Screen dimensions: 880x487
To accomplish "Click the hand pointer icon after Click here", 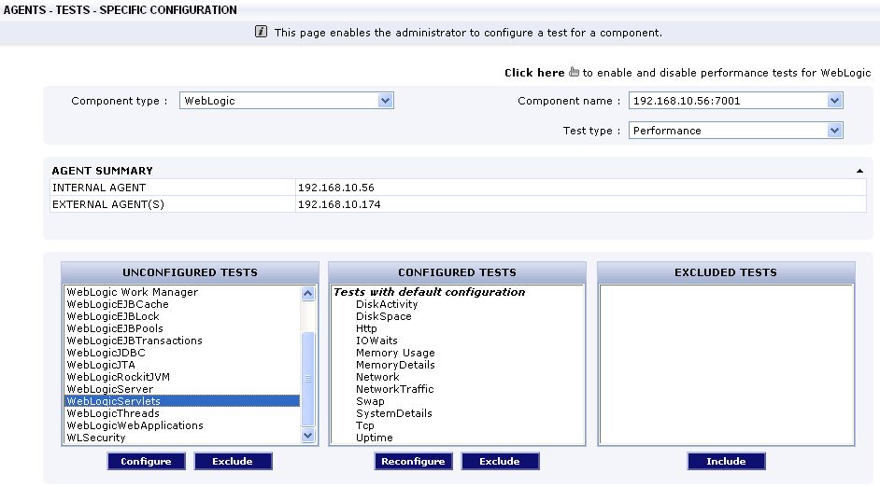I will point(574,72).
